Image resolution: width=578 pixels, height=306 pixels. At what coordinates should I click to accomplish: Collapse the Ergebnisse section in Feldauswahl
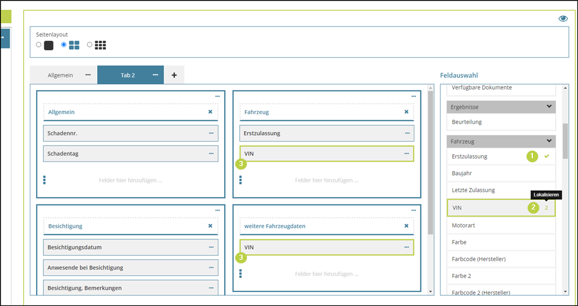(x=548, y=106)
